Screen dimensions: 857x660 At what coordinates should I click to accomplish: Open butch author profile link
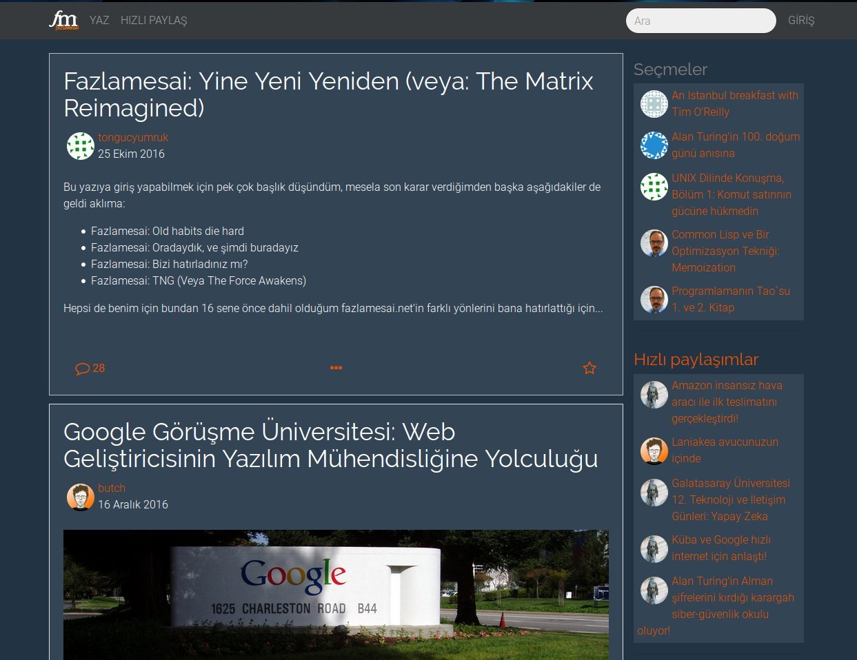(112, 488)
